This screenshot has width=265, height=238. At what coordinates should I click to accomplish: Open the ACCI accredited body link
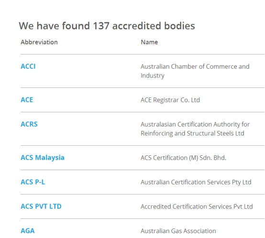tap(28, 66)
